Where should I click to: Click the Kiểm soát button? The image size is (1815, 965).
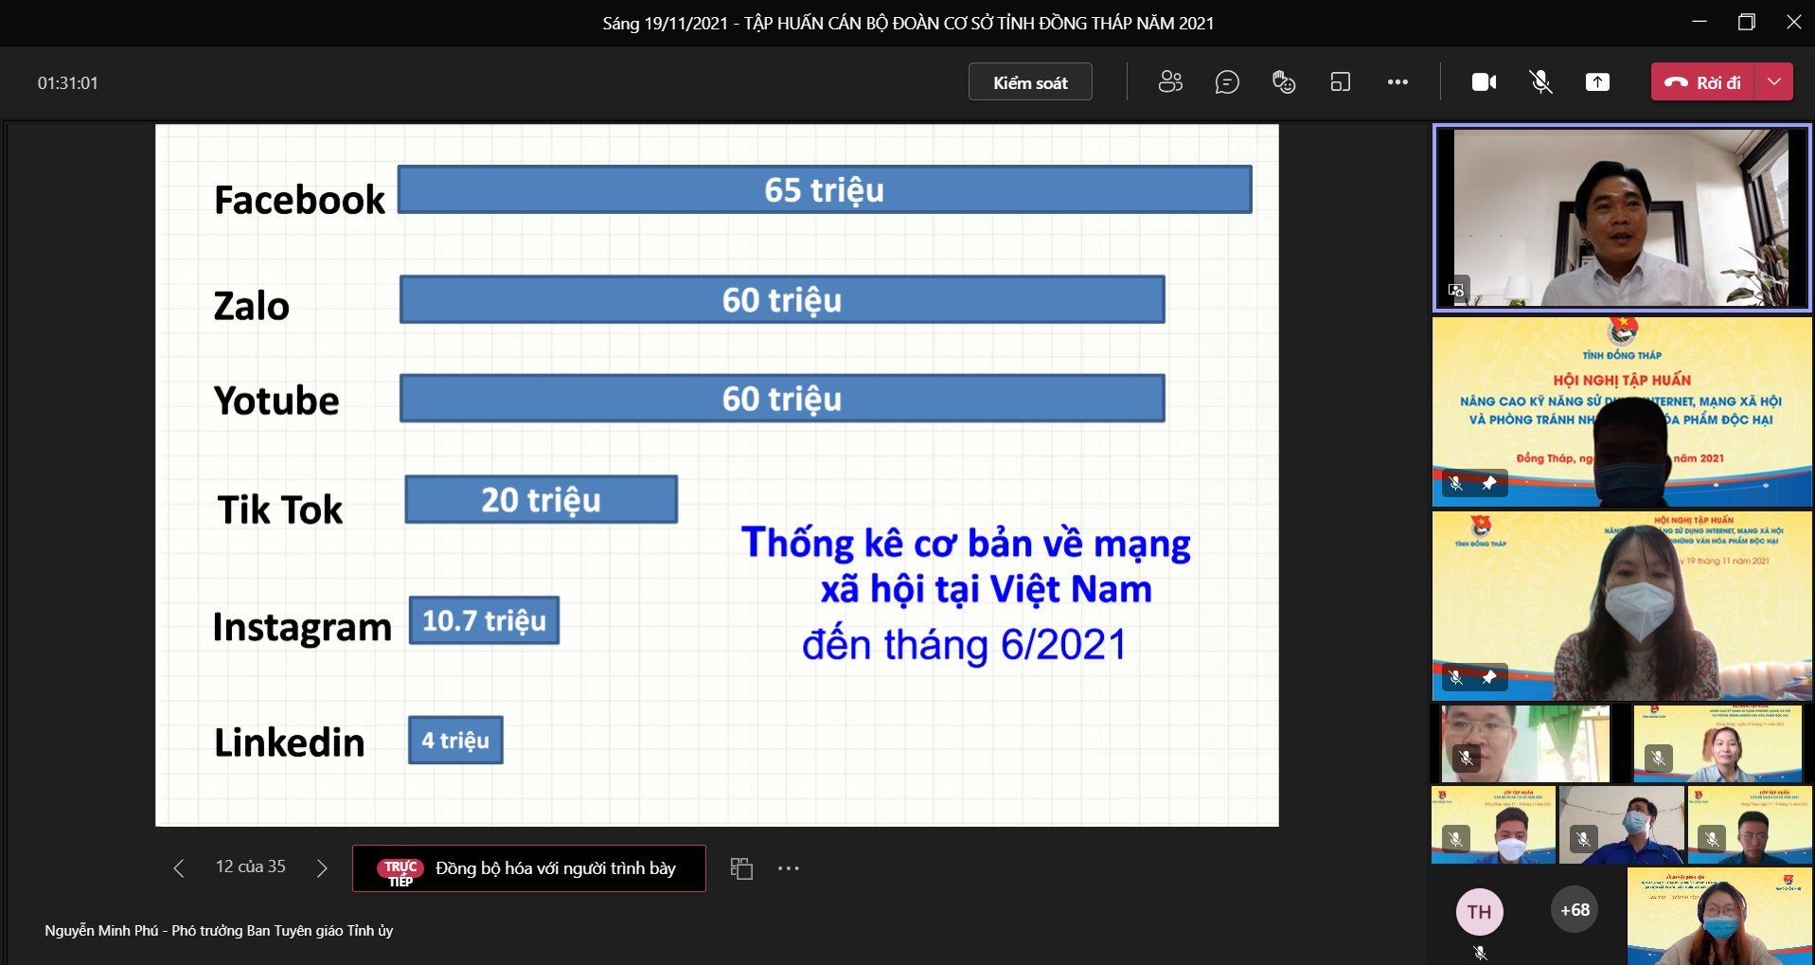click(x=1030, y=82)
